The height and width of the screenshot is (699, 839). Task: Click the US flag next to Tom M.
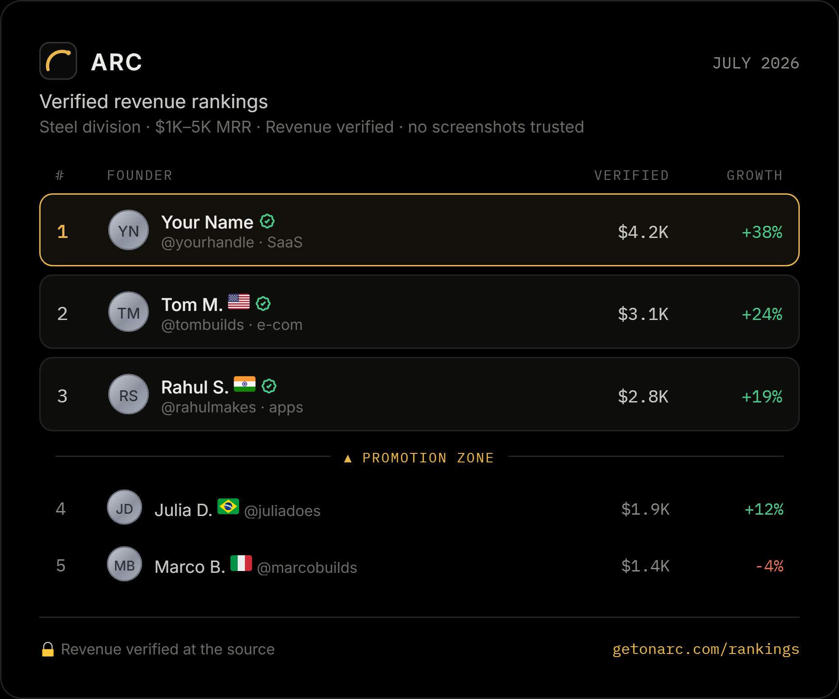pyautogui.click(x=239, y=302)
